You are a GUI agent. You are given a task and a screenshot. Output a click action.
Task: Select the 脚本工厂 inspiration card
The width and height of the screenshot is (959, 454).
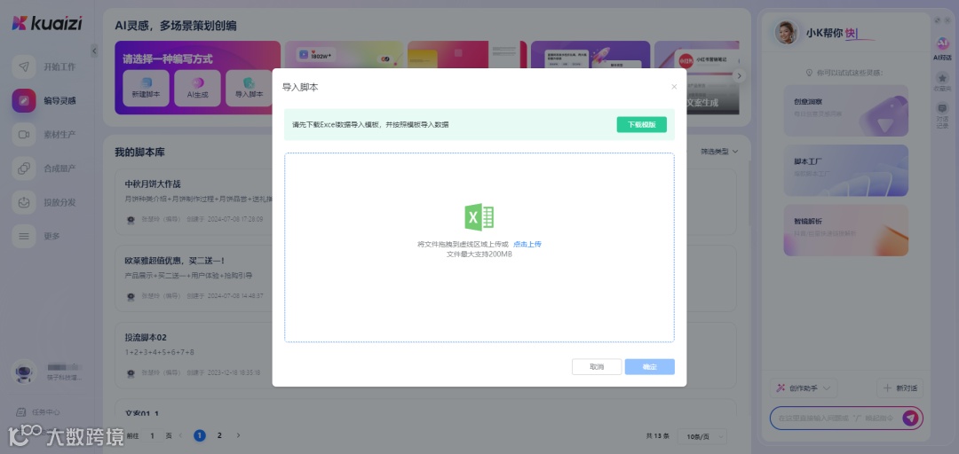click(x=846, y=170)
